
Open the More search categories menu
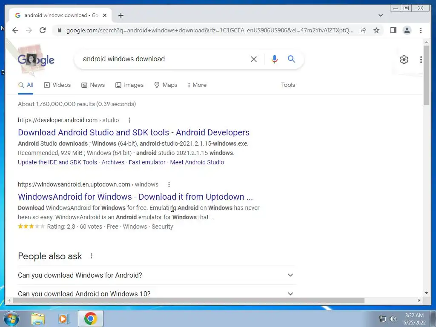coord(197,85)
